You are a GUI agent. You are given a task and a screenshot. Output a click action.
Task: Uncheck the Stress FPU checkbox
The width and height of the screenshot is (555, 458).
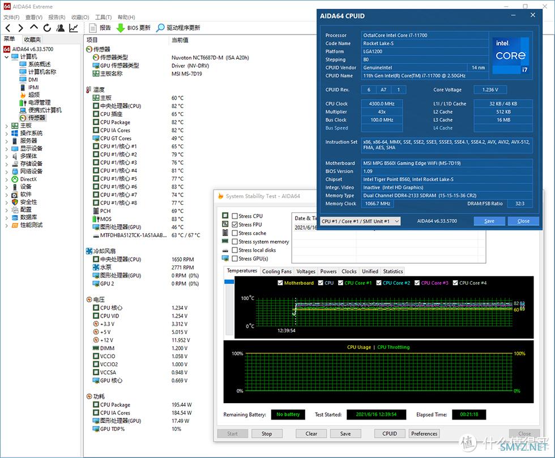click(234, 224)
